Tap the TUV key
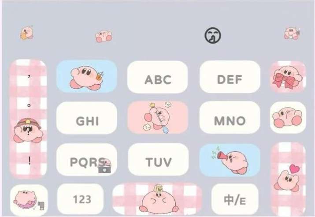This screenshot has height=217, width=315. (158, 159)
